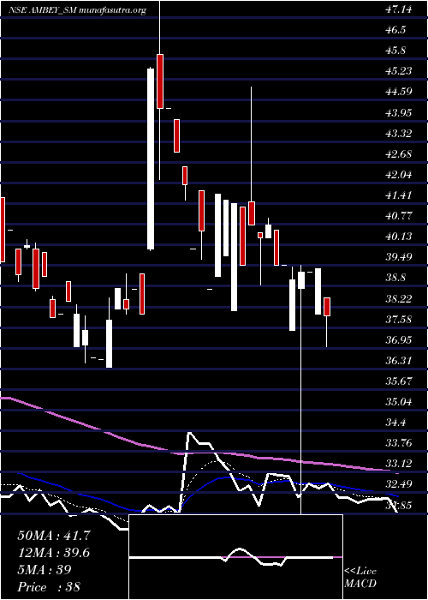Image resolution: width=428 pixels, height=600 pixels.
Task: Click the 'NSE AMBEY_SM munafasutra.org' chart title
Action: (x=78, y=10)
